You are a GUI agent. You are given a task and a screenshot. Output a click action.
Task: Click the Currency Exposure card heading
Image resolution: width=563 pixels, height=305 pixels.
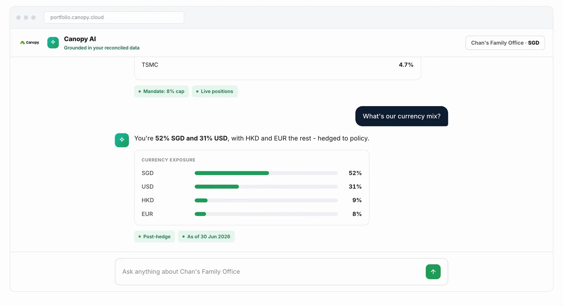168,160
